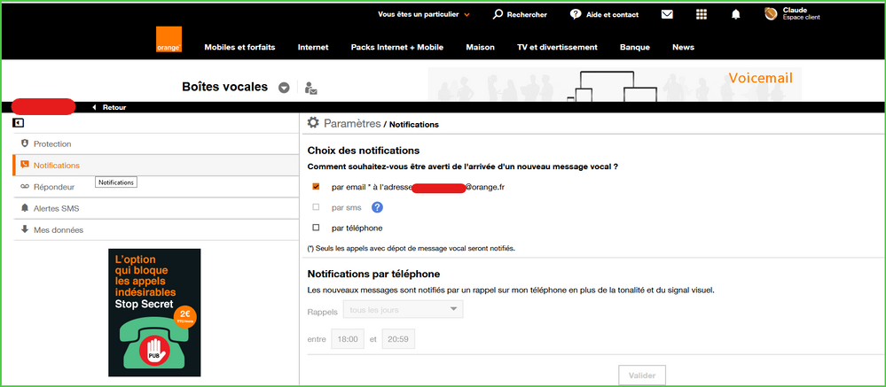Screen dimensions: 886x387
Task: Open the Banque menu
Action: (634, 48)
